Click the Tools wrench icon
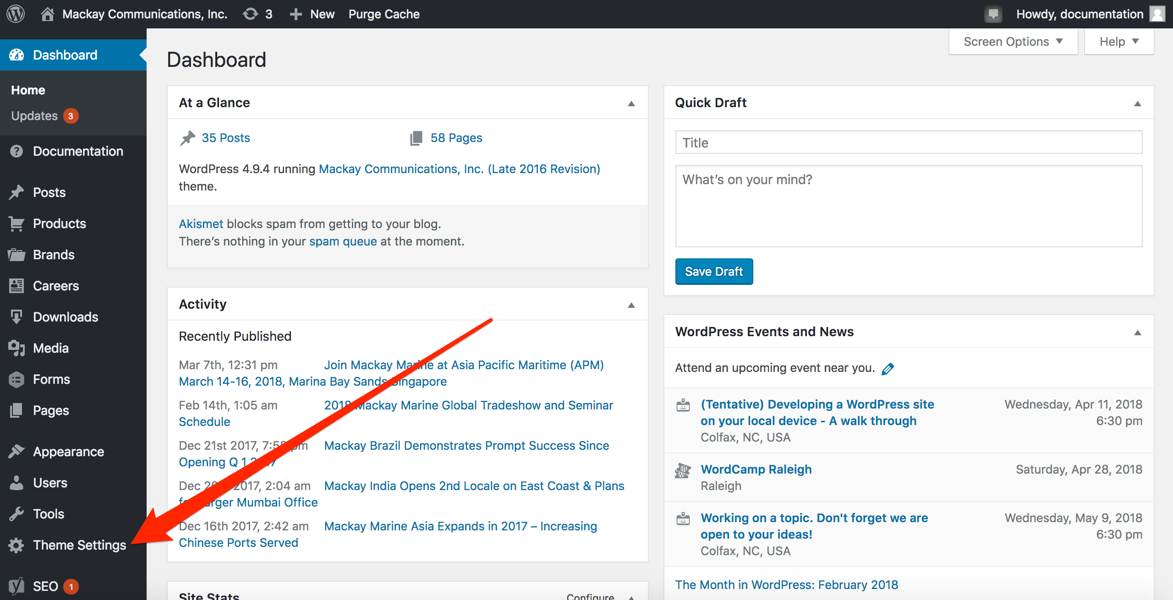The width and height of the screenshot is (1173, 600). tap(16, 514)
